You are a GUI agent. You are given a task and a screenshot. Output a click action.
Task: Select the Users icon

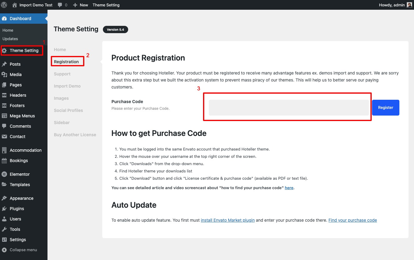click(x=5, y=219)
